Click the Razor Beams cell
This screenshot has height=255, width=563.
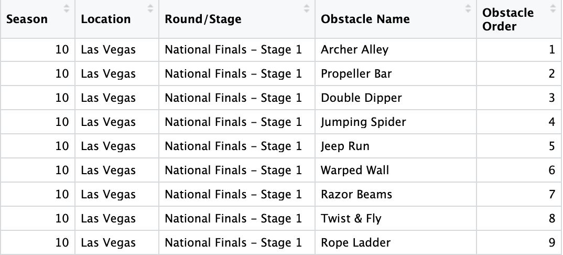click(x=356, y=195)
